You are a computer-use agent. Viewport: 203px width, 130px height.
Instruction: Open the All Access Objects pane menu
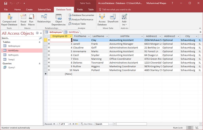pyautogui.click(x=37, y=33)
